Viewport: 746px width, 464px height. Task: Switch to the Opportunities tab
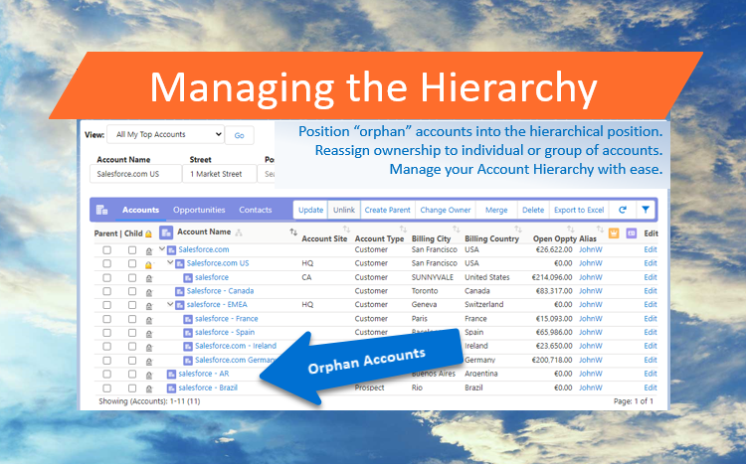tap(199, 210)
